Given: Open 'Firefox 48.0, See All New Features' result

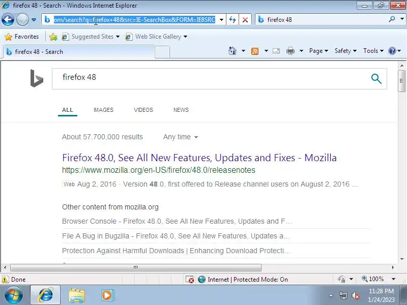Looking at the screenshot, I should point(199,158).
